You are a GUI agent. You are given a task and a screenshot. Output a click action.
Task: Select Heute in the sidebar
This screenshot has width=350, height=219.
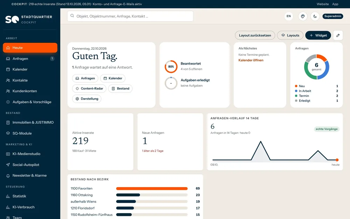pyautogui.click(x=30, y=48)
